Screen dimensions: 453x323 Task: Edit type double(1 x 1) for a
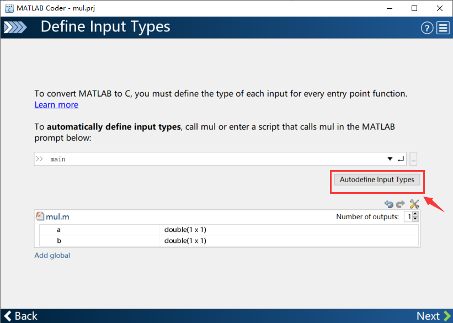(x=185, y=230)
